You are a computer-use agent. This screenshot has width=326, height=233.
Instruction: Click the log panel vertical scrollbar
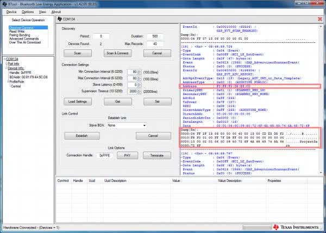point(321,98)
